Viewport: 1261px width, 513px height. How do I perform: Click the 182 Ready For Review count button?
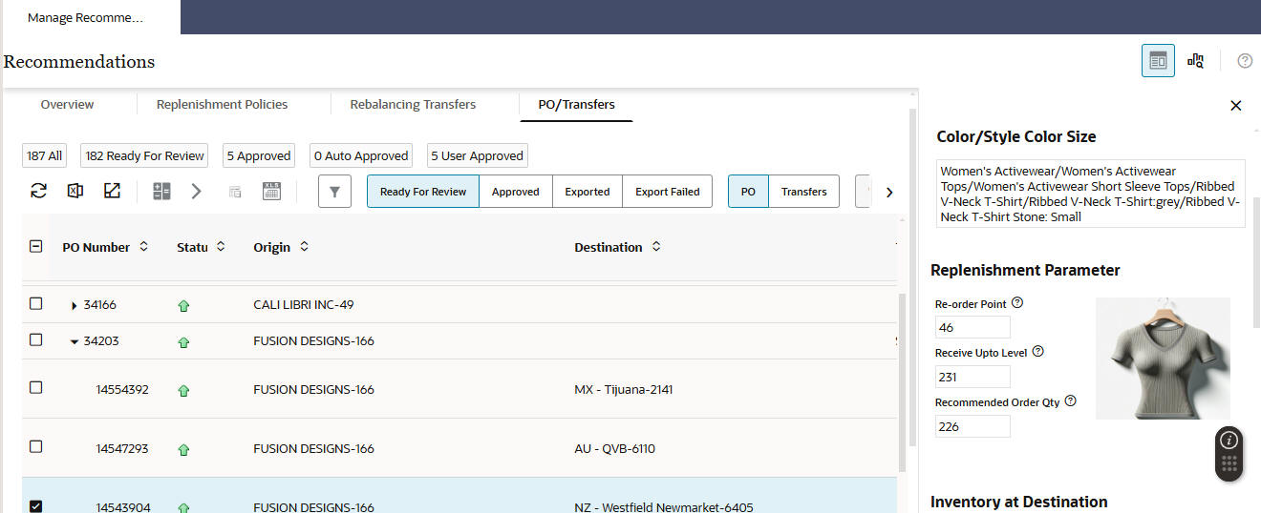(145, 155)
